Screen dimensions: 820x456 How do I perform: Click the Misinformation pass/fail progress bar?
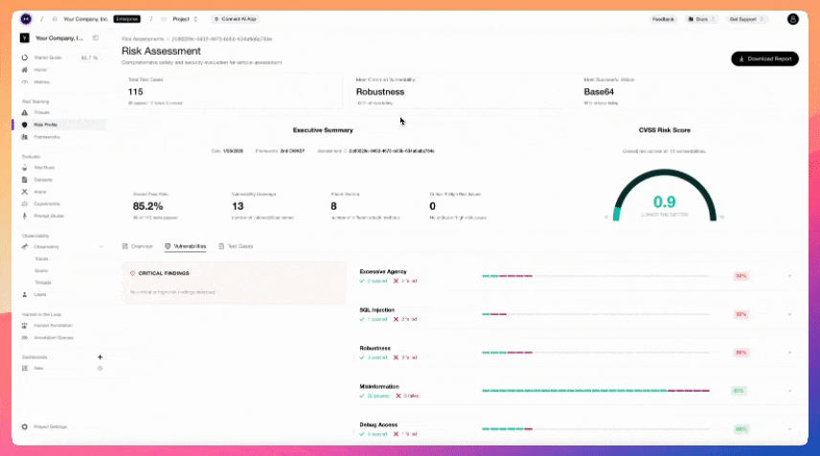[596, 391]
